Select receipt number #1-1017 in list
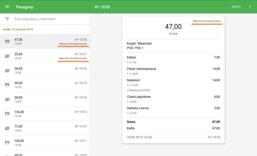The image size is (257, 156). click(81, 54)
